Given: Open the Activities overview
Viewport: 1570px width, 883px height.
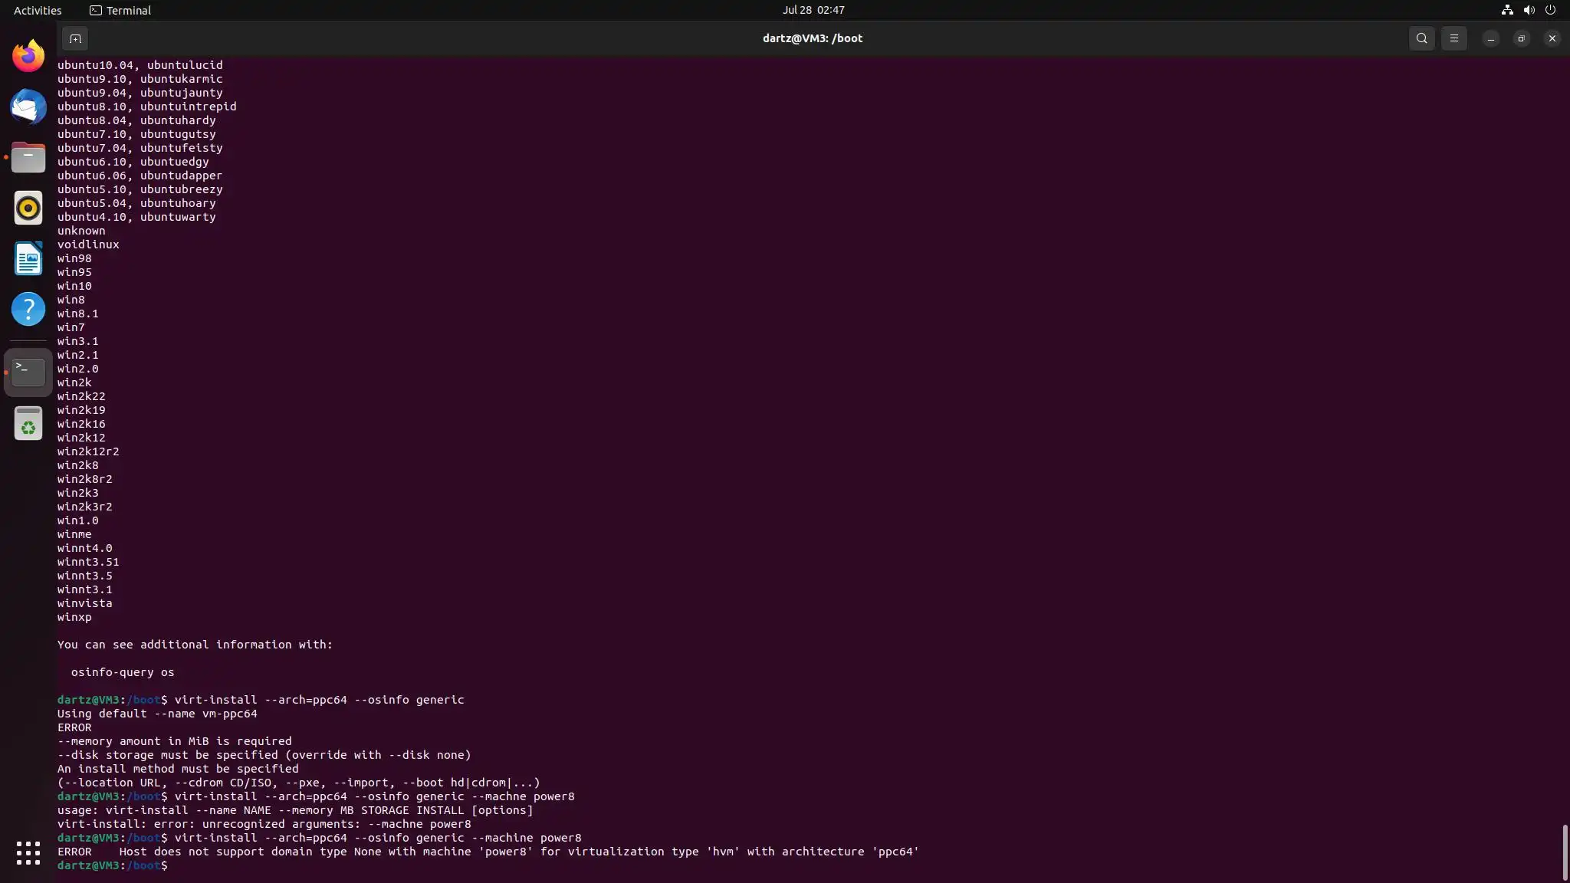Looking at the screenshot, I should (38, 10).
